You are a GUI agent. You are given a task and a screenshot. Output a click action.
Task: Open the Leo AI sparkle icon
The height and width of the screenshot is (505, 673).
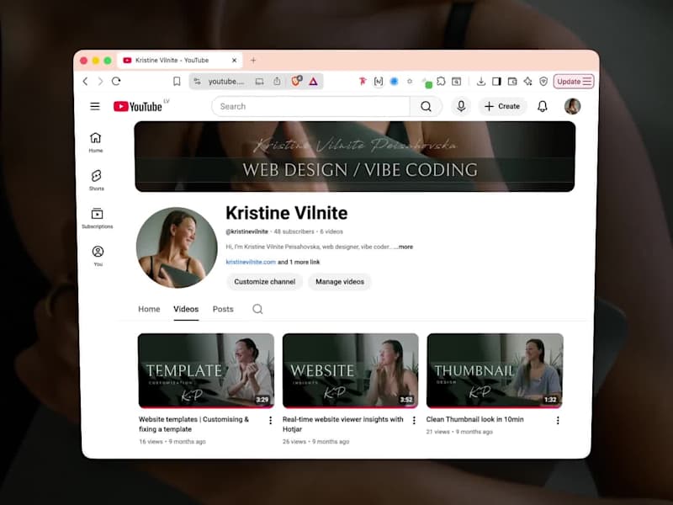coord(527,81)
